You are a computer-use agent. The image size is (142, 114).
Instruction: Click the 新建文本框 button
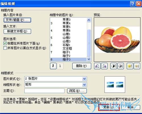[x=17, y=31]
